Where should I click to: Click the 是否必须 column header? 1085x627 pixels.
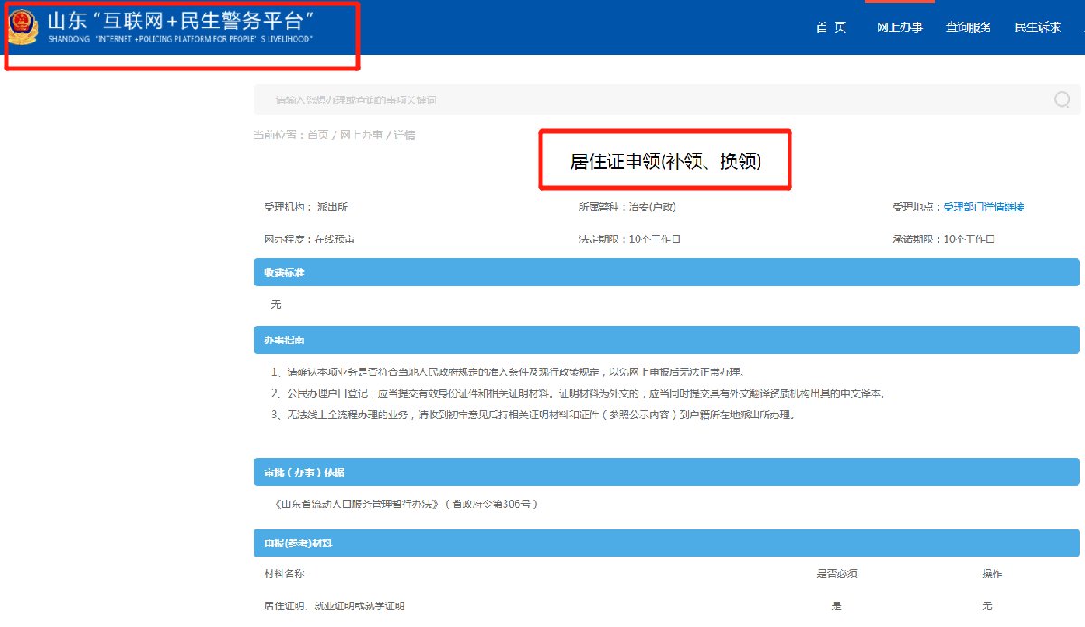[837, 574]
